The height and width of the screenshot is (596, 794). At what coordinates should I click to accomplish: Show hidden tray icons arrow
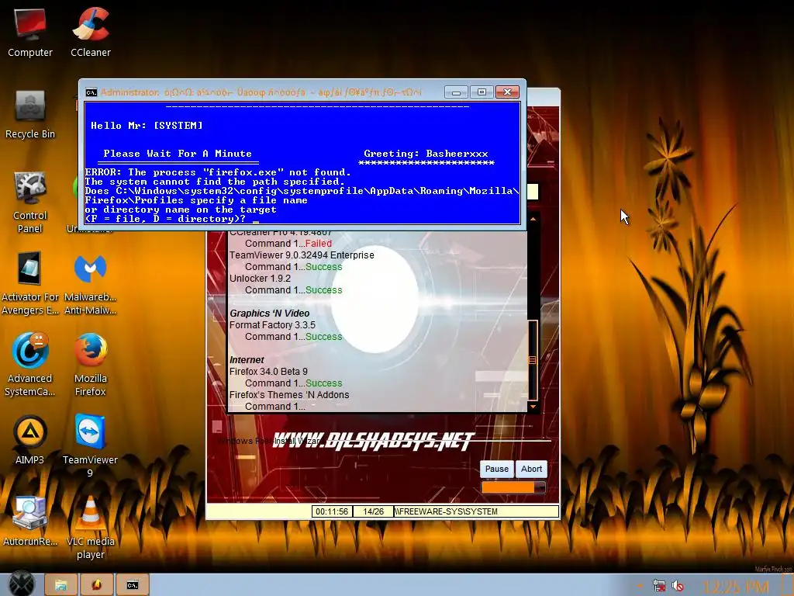tap(640, 586)
